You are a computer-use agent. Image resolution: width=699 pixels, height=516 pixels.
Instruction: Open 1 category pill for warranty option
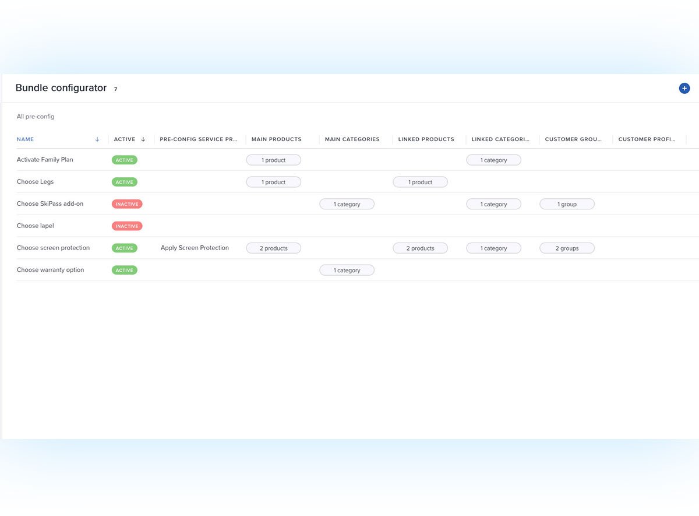[347, 270]
